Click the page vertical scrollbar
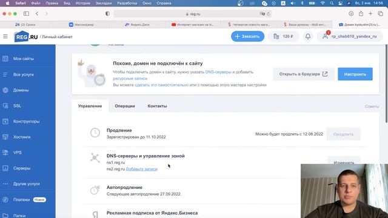Viewport: 388px width, 218px height. pos(386,84)
